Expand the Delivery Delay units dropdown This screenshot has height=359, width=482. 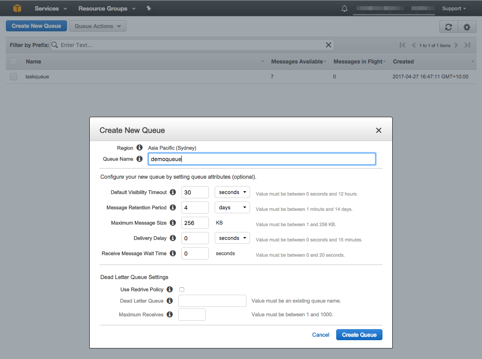[x=232, y=238]
